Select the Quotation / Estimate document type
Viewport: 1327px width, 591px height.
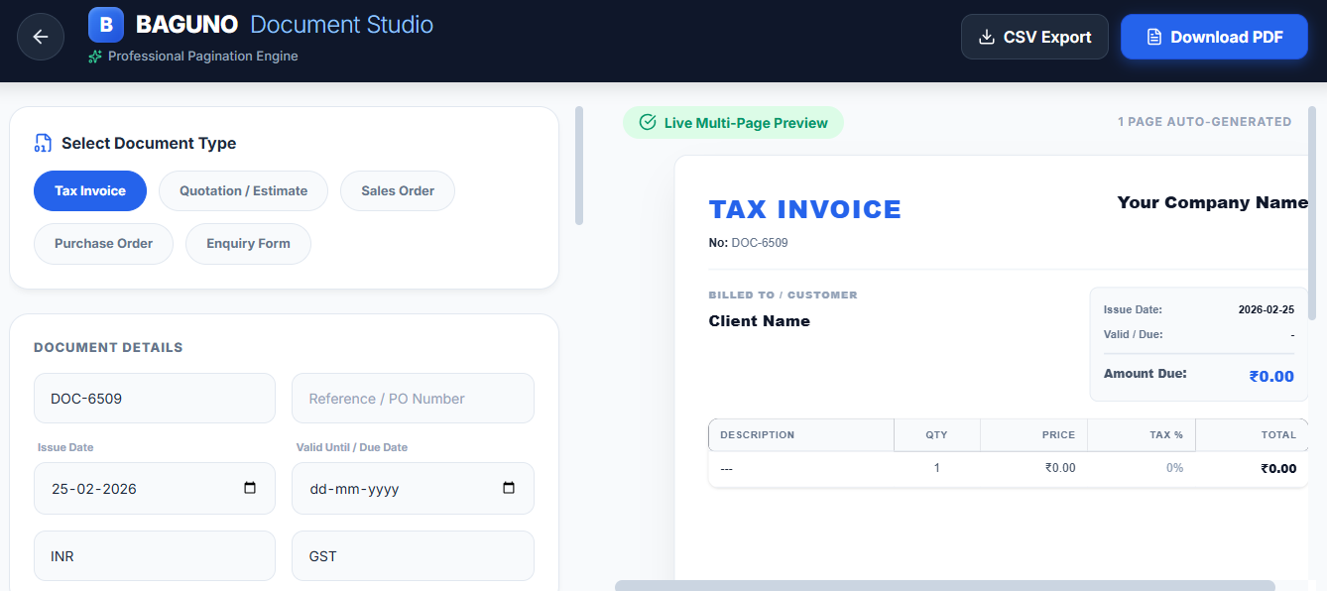[243, 190]
